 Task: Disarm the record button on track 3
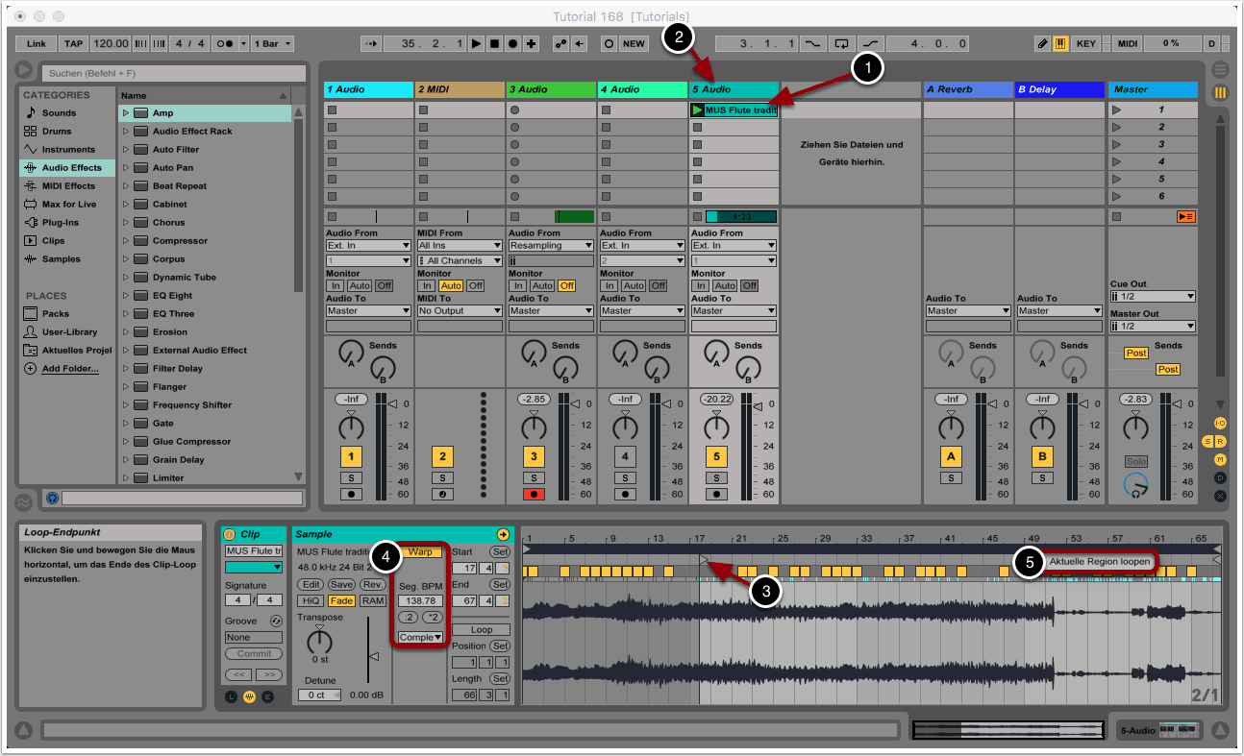tap(534, 494)
